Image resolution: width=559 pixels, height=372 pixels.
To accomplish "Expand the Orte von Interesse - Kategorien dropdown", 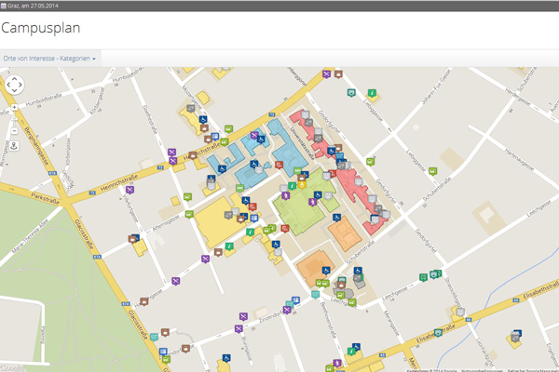I will 49,59.
